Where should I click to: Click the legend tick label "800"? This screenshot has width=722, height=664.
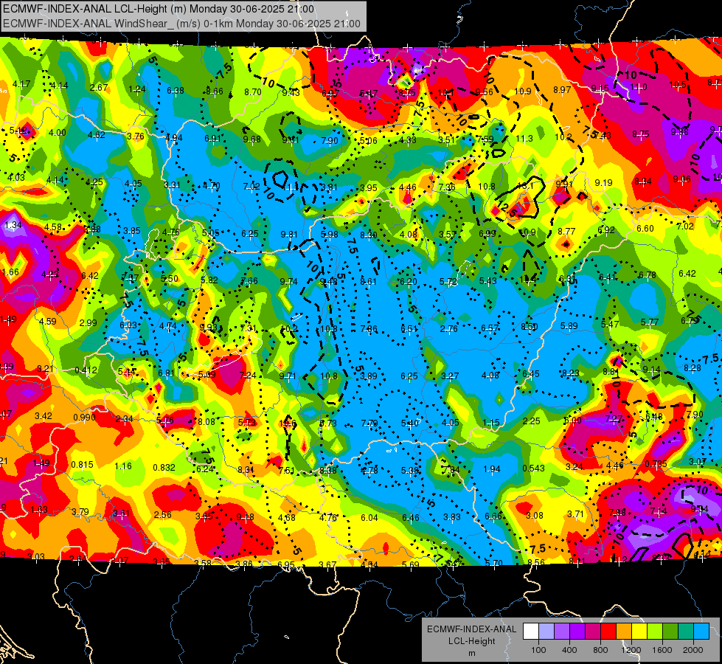click(x=600, y=650)
